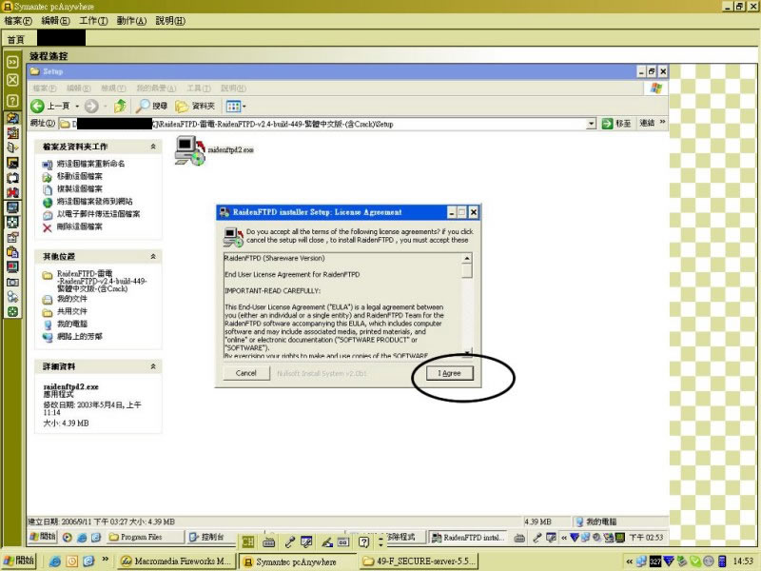The height and width of the screenshot is (571, 761).
Task: Open 檔案(F) menu in pcAnywhere
Action: (x=18, y=21)
